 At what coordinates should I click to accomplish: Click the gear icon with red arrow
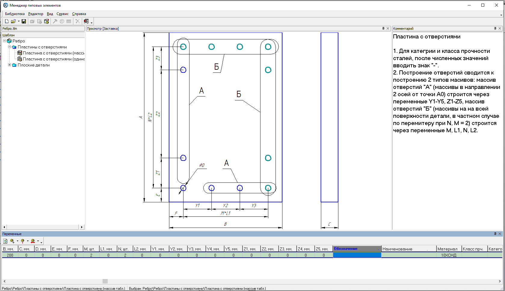click(23, 241)
